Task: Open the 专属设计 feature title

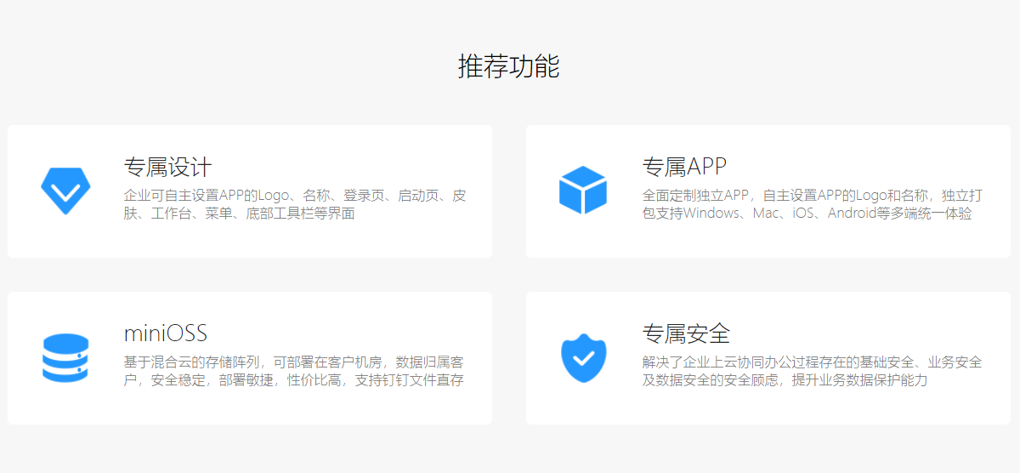Action: [x=167, y=166]
